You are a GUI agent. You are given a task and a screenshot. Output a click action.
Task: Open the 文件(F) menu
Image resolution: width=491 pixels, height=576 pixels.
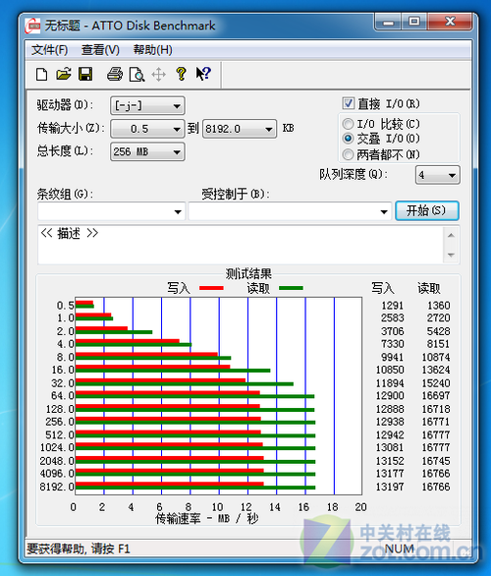pos(49,50)
